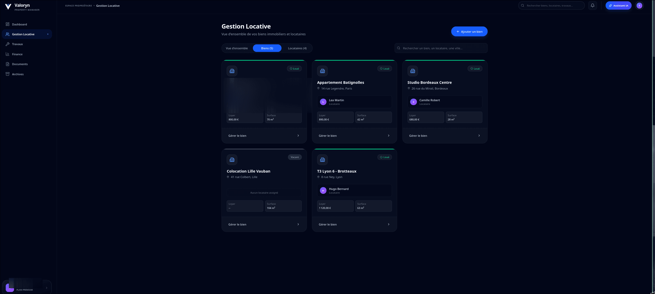Click the Loué badge on T3 Lyon 6 card

pyautogui.click(x=384, y=157)
